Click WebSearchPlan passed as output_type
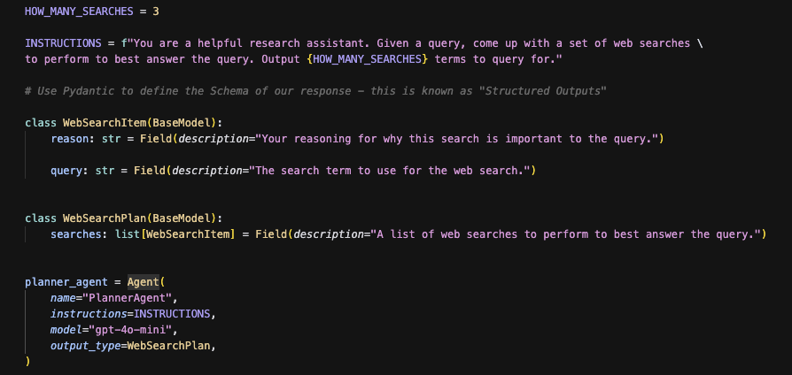Image resolution: width=792 pixels, height=375 pixels. pos(168,346)
